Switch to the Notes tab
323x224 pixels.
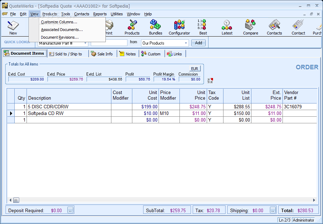point(128,54)
